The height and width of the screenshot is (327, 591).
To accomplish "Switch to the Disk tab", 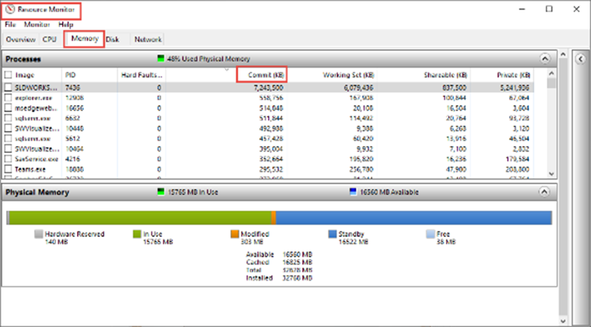I will point(113,39).
